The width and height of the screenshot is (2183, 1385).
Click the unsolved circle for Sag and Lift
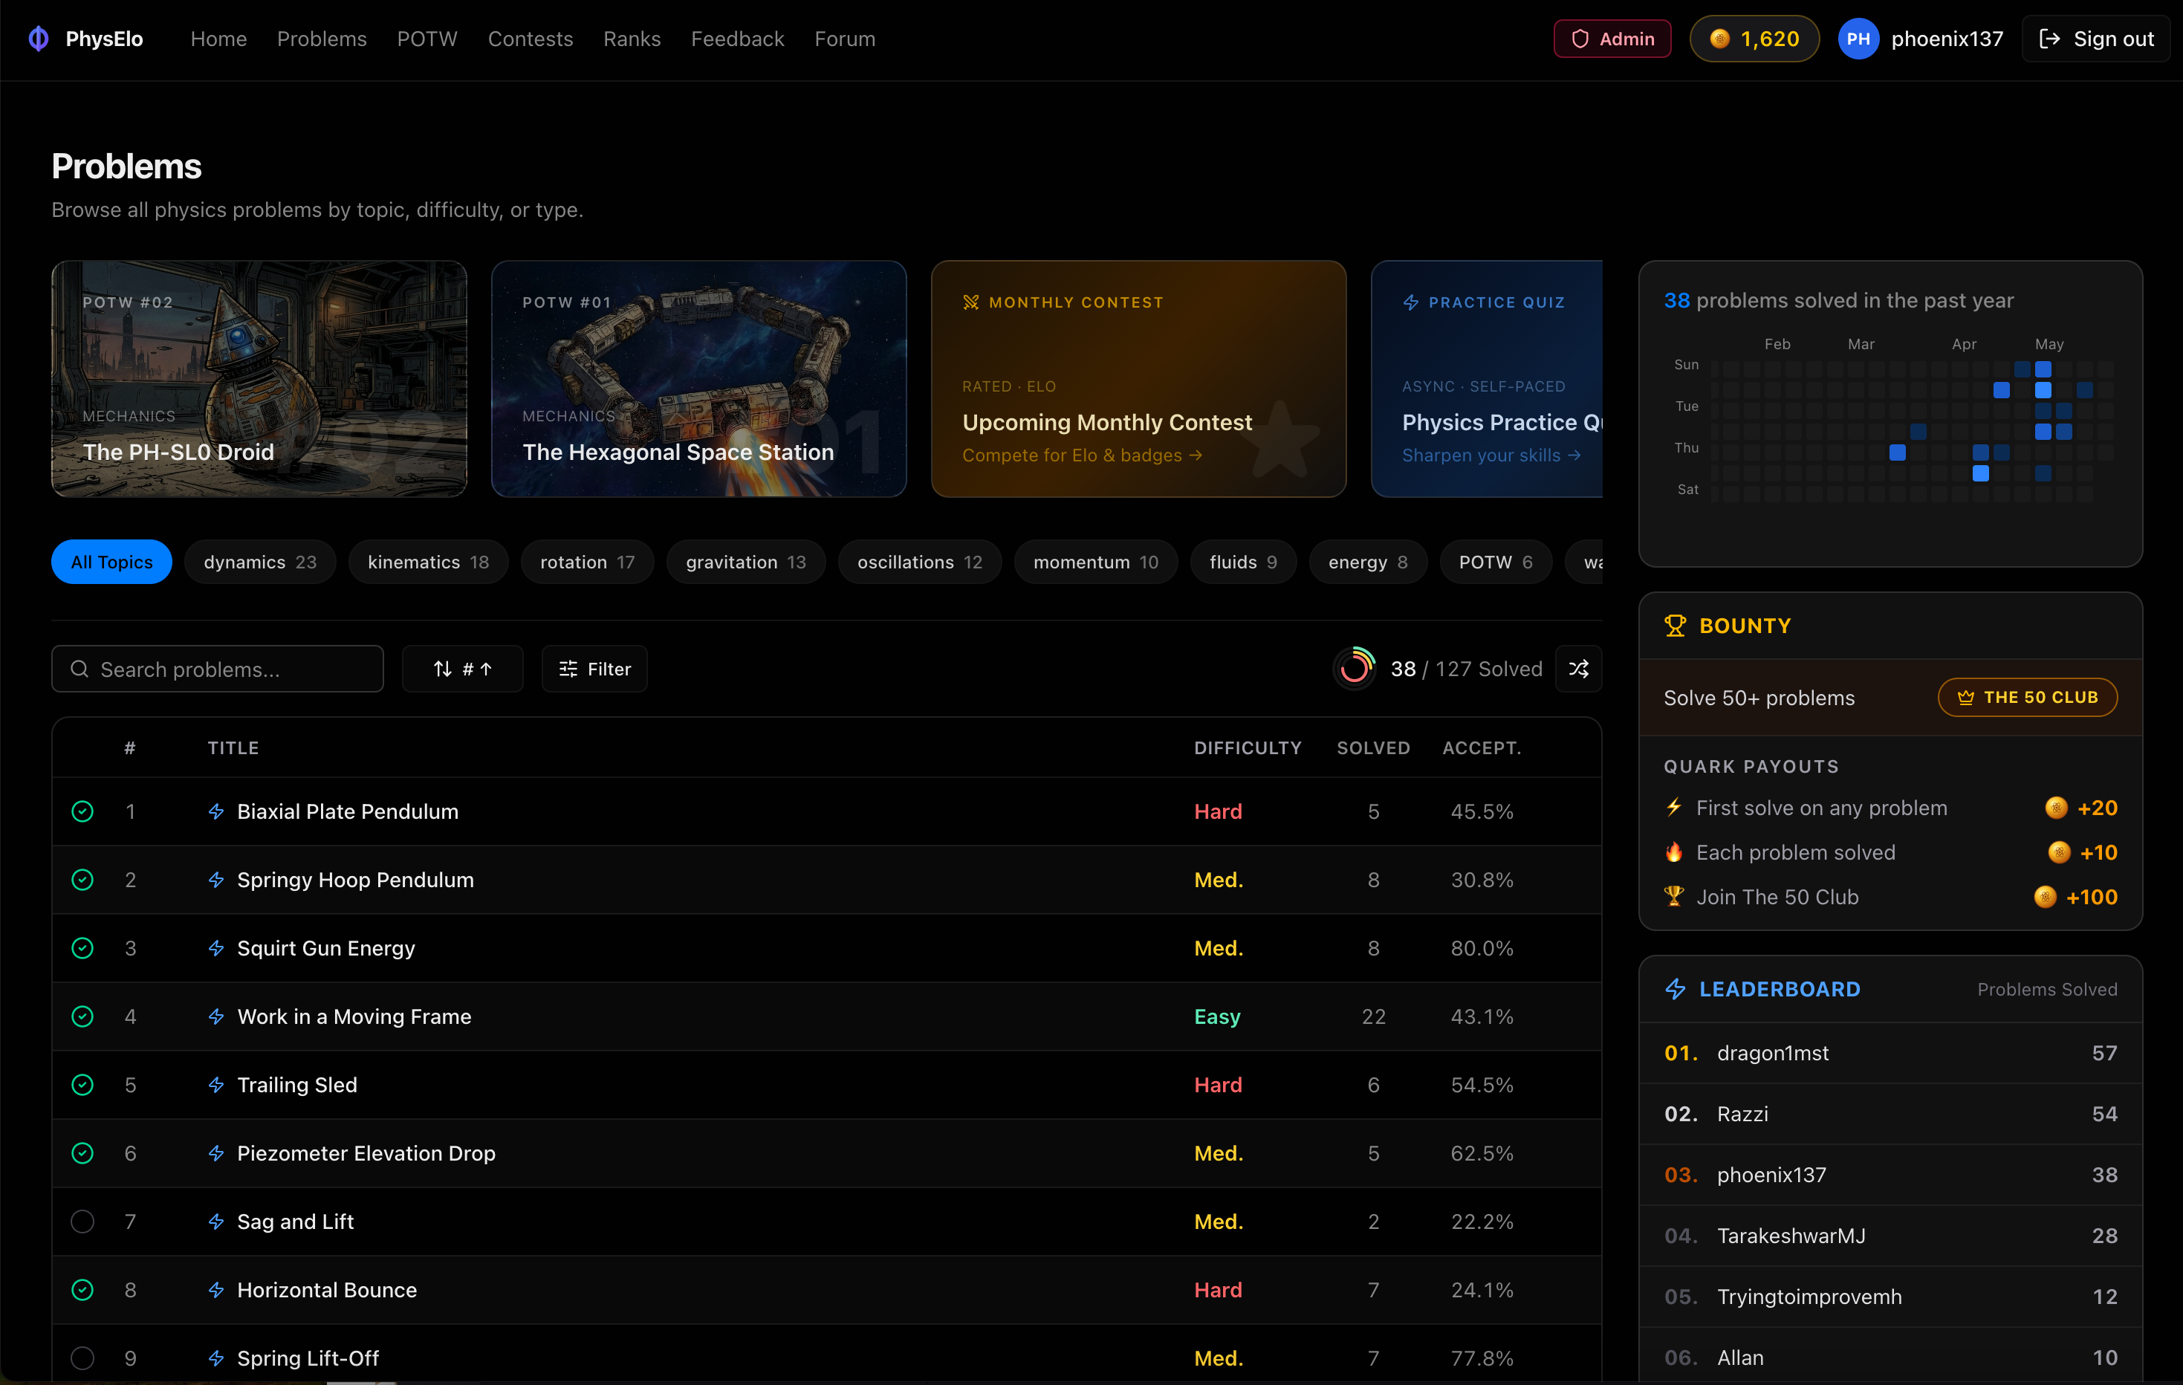pyautogui.click(x=82, y=1222)
